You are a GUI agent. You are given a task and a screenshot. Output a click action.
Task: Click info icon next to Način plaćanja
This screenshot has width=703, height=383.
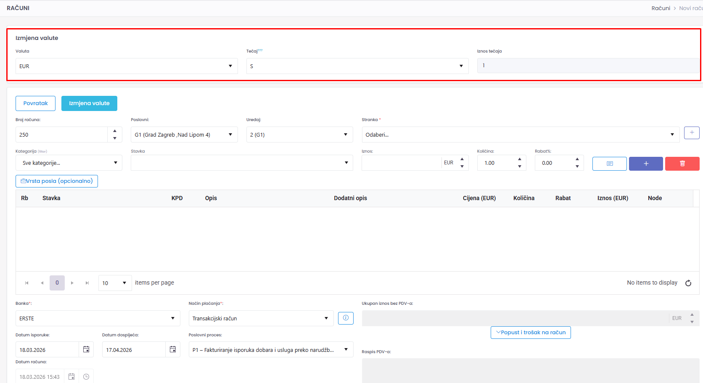(x=346, y=318)
